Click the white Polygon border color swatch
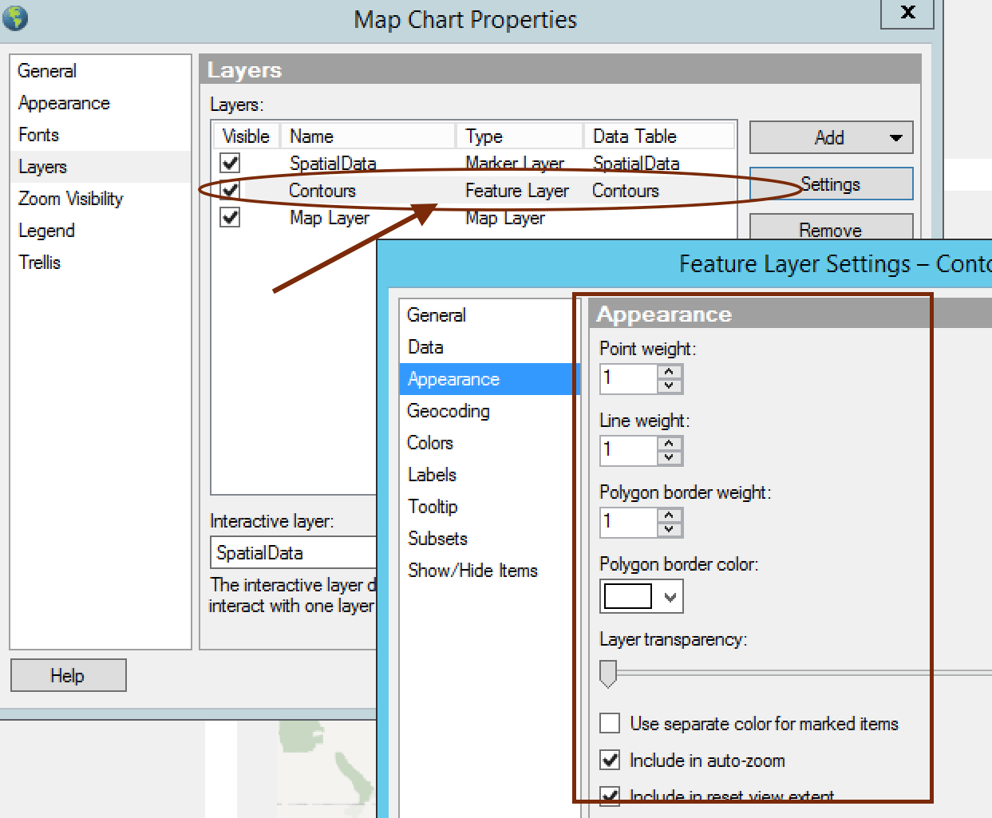992x818 pixels. [x=628, y=596]
